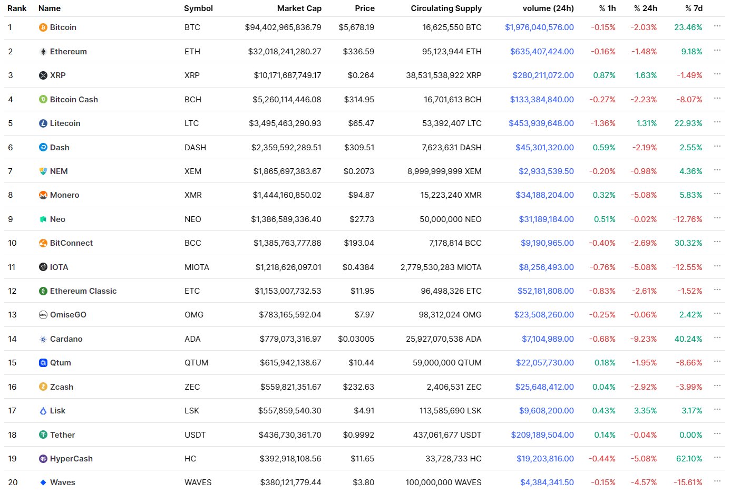
Task: Select Cardano 7d change 40.24%
Action: click(688, 339)
